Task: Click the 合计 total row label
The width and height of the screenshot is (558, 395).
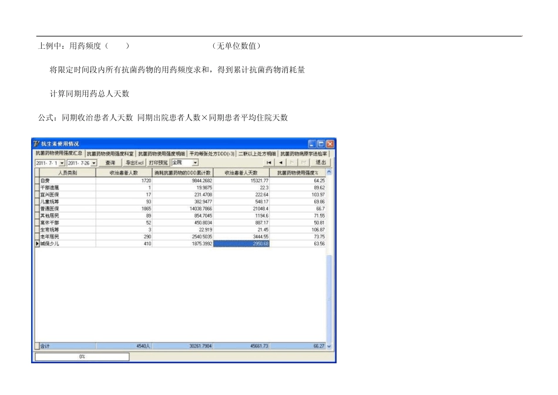Action: pyautogui.click(x=45, y=346)
